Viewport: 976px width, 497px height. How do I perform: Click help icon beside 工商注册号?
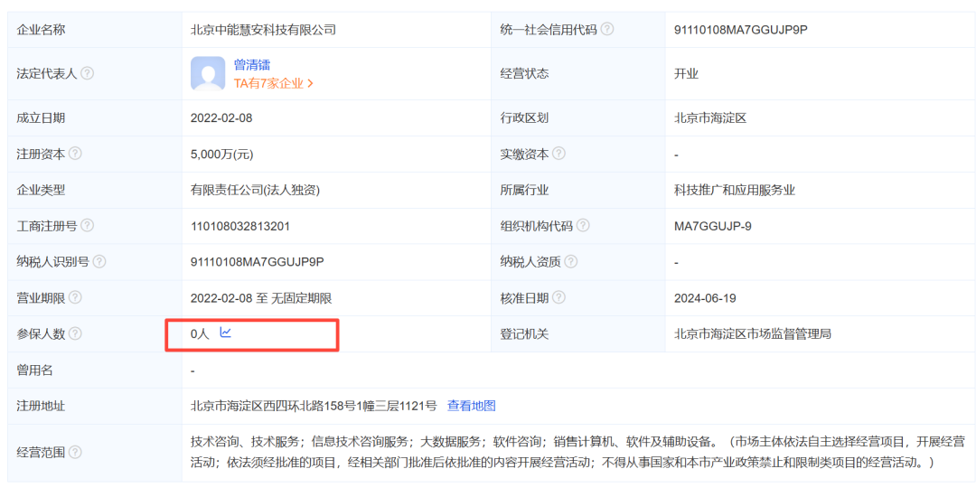(x=88, y=226)
